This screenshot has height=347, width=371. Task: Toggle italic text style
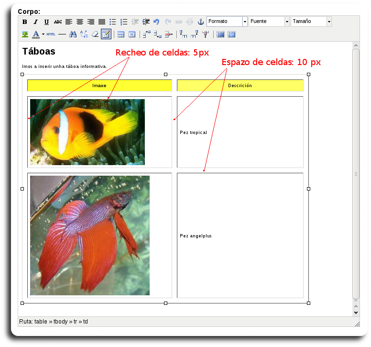pos(35,22)
